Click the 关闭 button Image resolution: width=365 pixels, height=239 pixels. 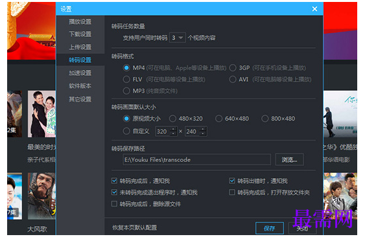point(302,228)
